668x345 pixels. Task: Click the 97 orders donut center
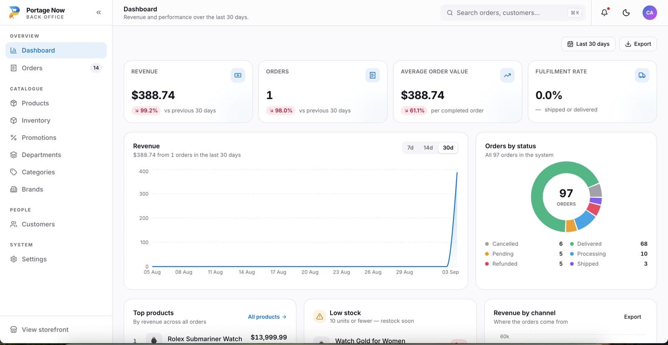(x=566, y=197)
